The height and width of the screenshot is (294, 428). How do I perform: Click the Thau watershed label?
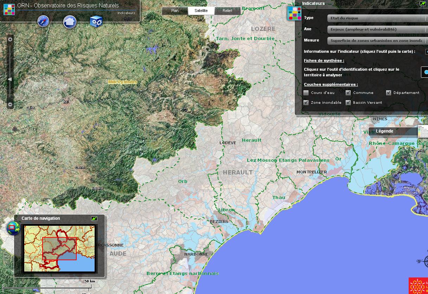point(279,198)
